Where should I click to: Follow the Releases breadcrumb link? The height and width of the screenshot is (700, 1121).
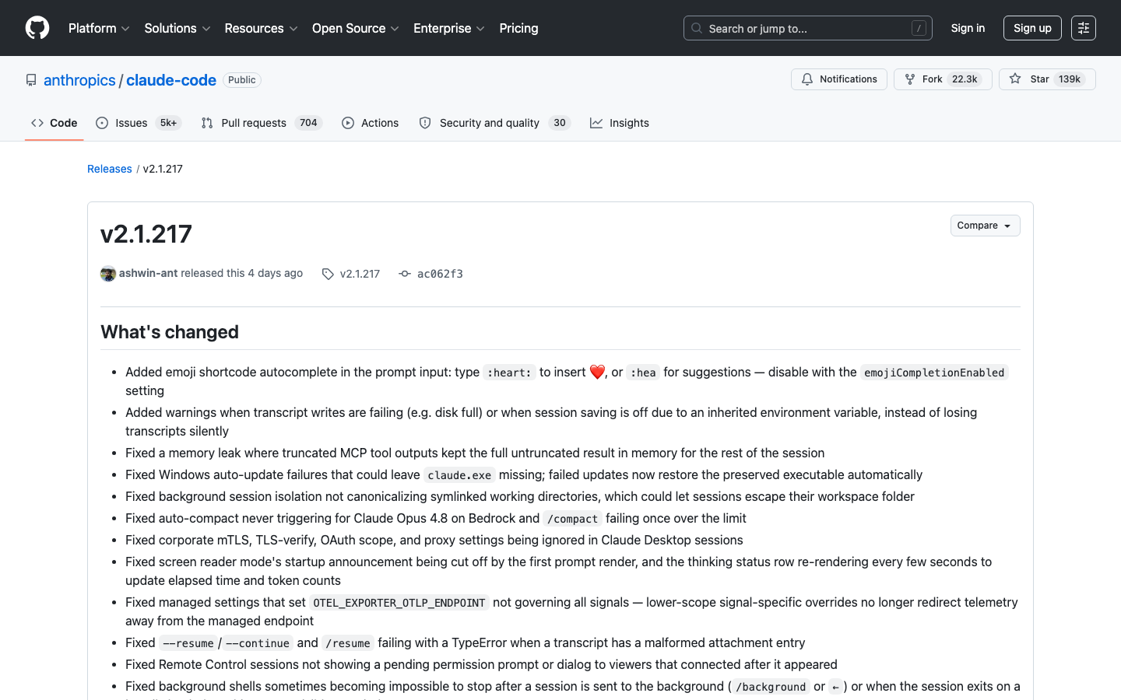coord(110,169)
